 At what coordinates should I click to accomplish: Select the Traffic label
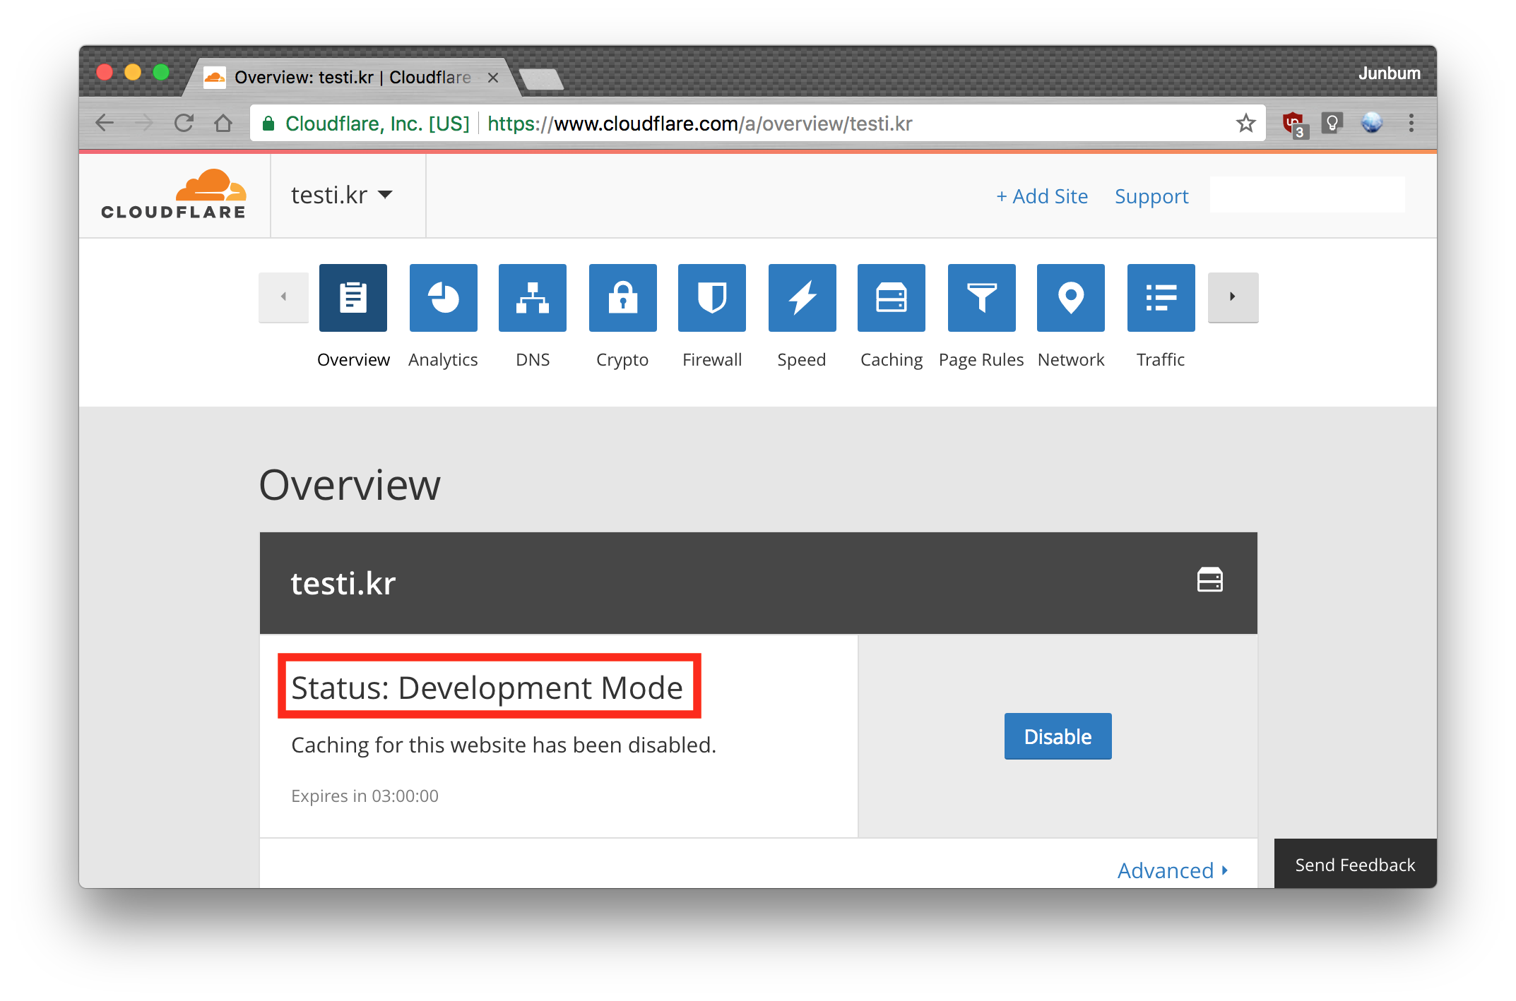[x=1160, y=359]
